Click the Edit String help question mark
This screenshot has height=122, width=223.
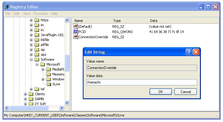pos(189,52)
